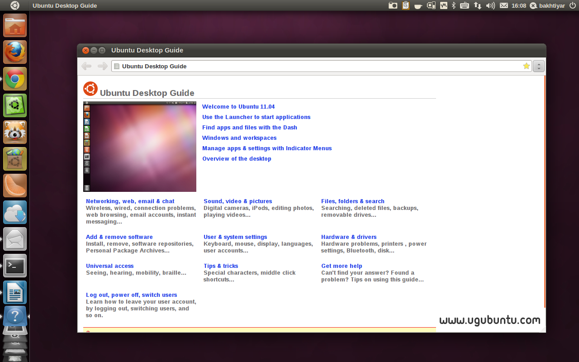The image size is (579, 362).
Task: Open the mail envelope launcher icon
Action: pyautogui.click(x=15, y=239)
